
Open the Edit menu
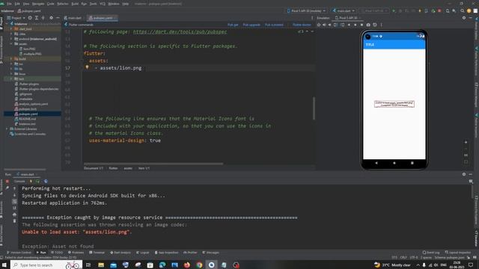pyautogui.click(x=17, y=4)
